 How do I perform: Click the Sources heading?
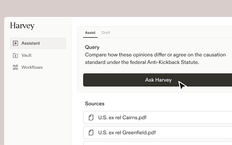tap(95, 104)
